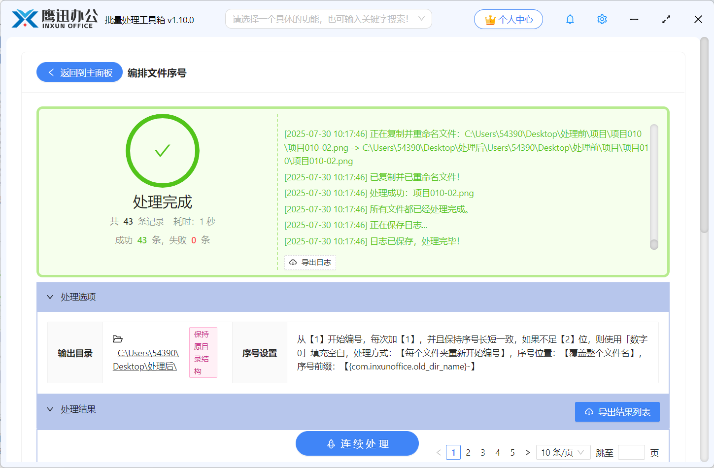Click the crown icon inside 个人中心
Screen dimensions: 714x468
(489, 19)
